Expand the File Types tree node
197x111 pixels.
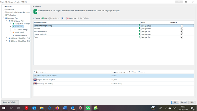(x=3, y=9)
